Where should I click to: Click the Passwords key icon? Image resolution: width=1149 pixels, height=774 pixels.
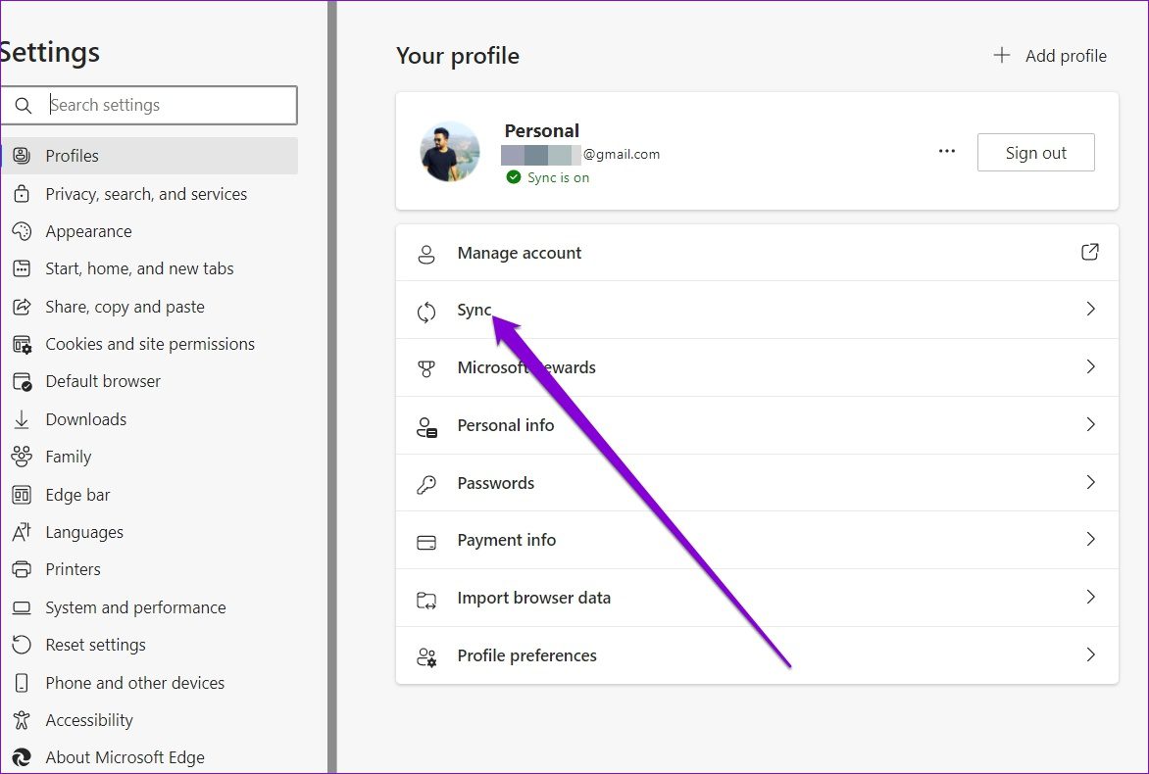pyautogui.click(x=425, y=484)
